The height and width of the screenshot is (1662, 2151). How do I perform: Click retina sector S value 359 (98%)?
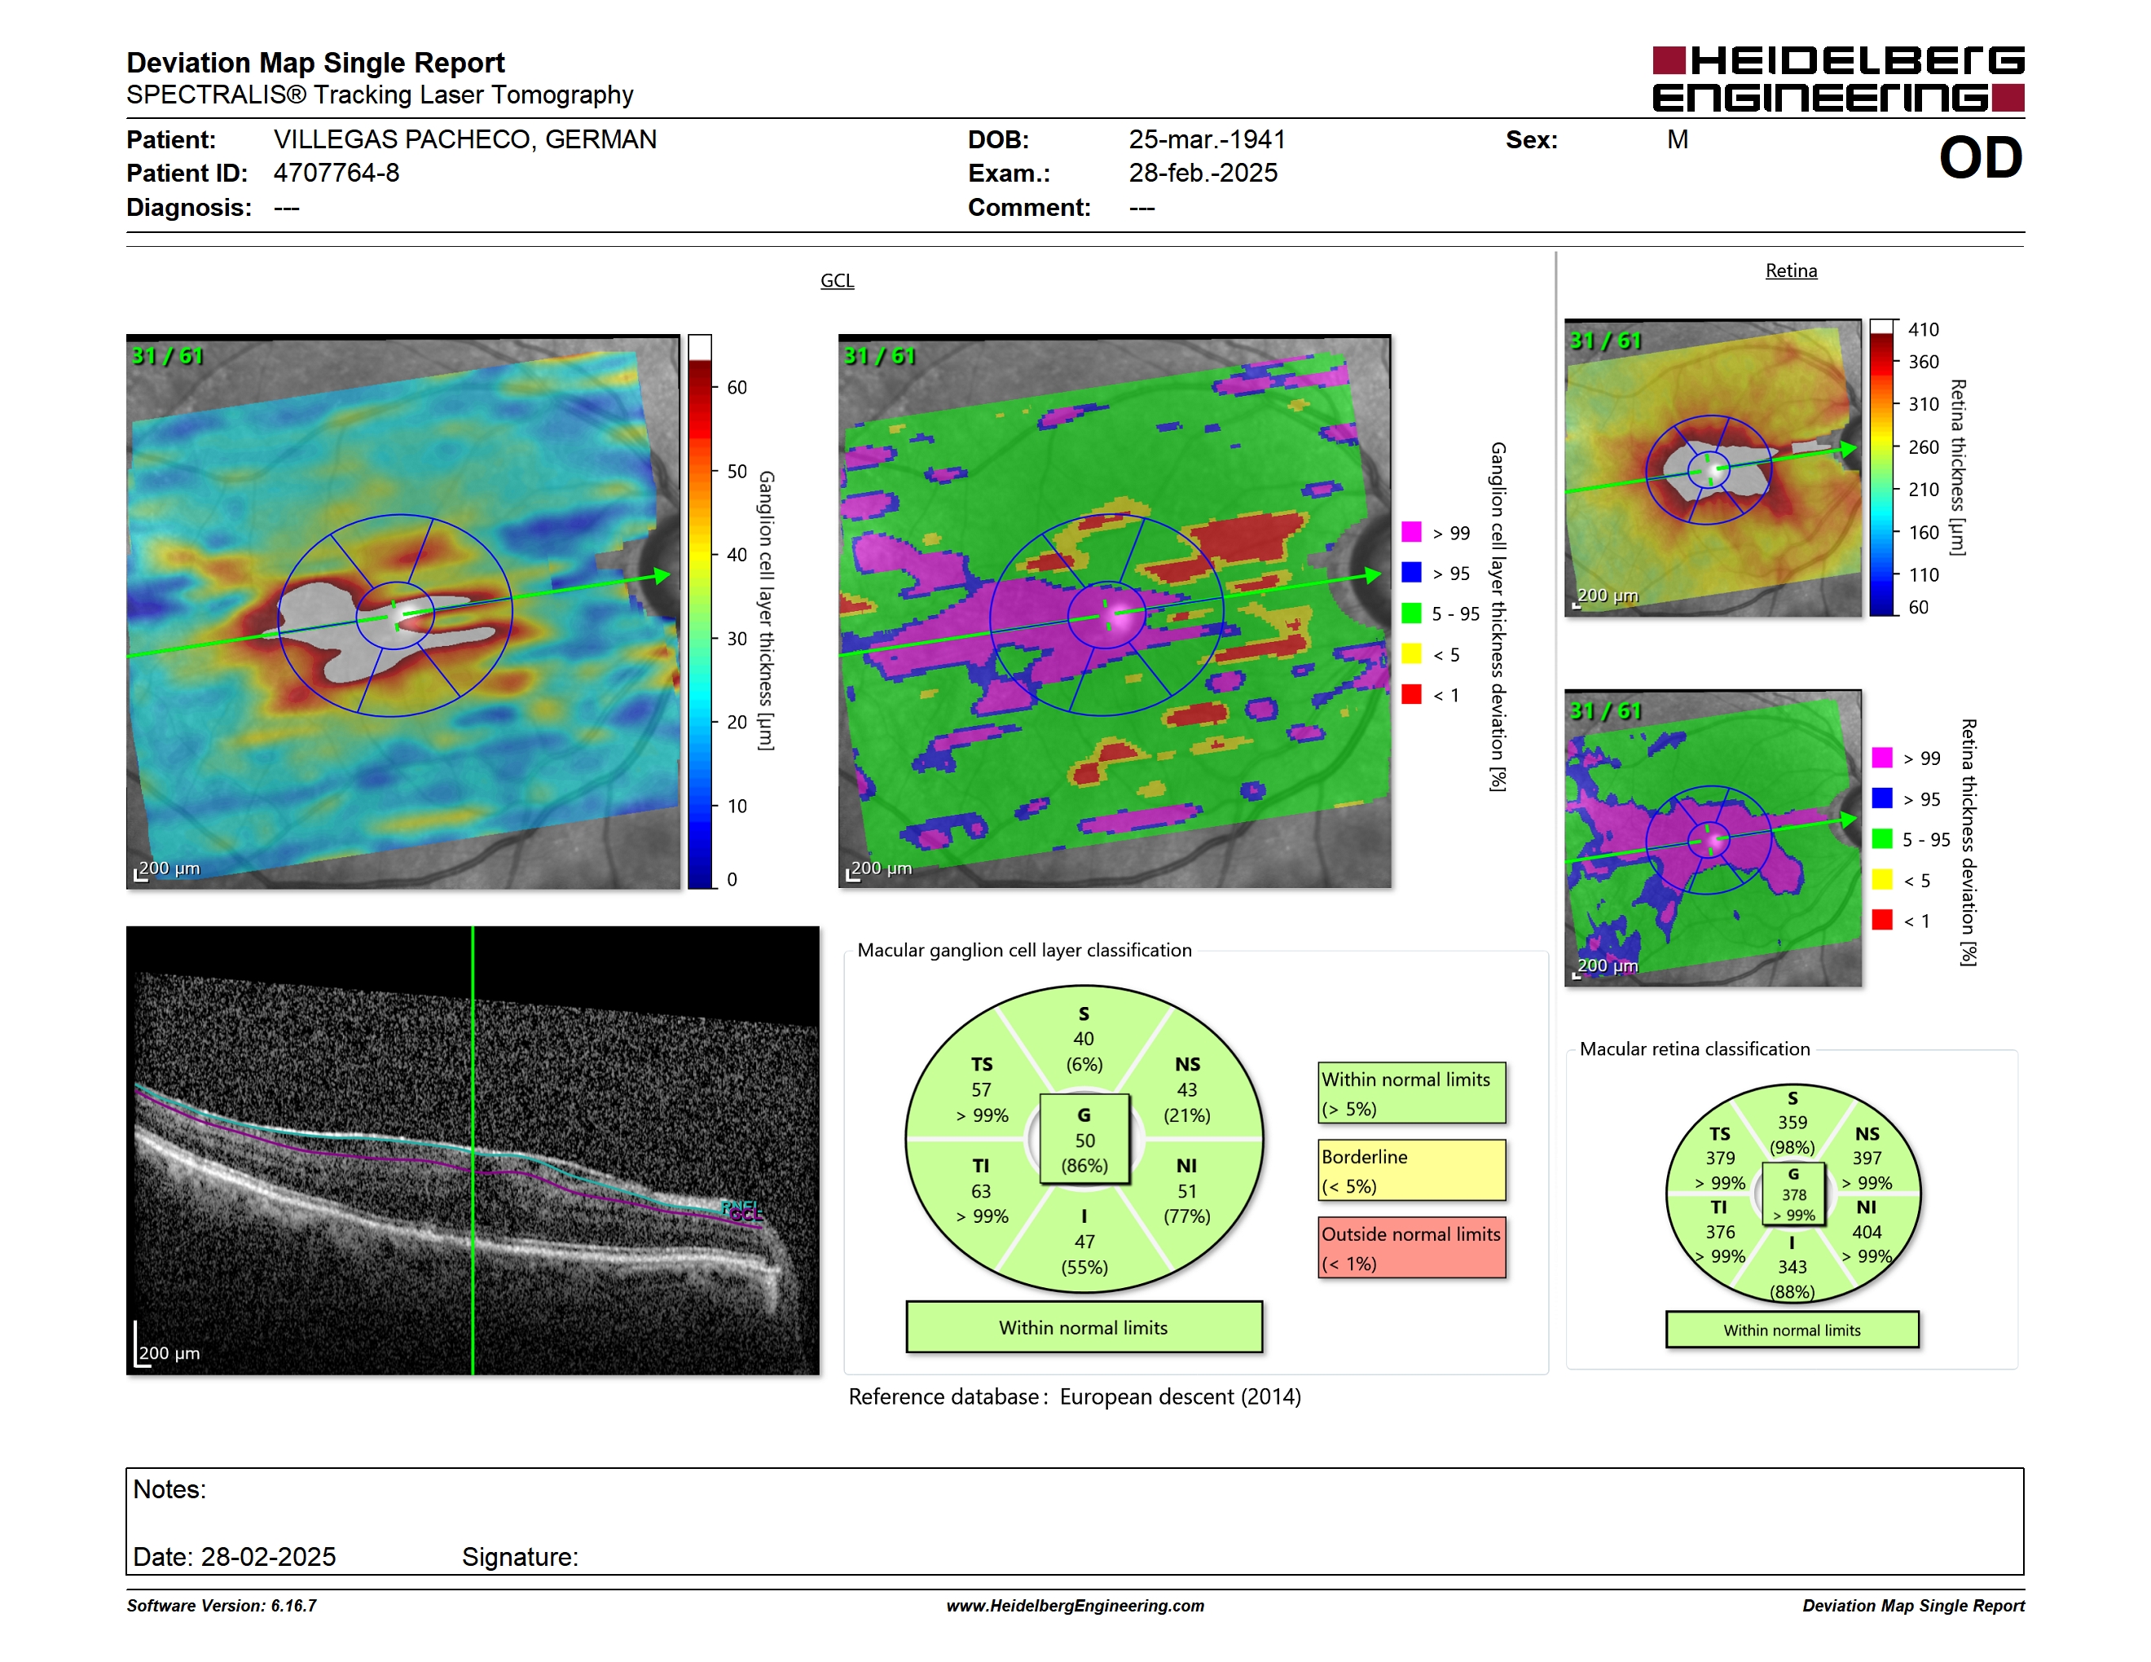point(1792,1134)
